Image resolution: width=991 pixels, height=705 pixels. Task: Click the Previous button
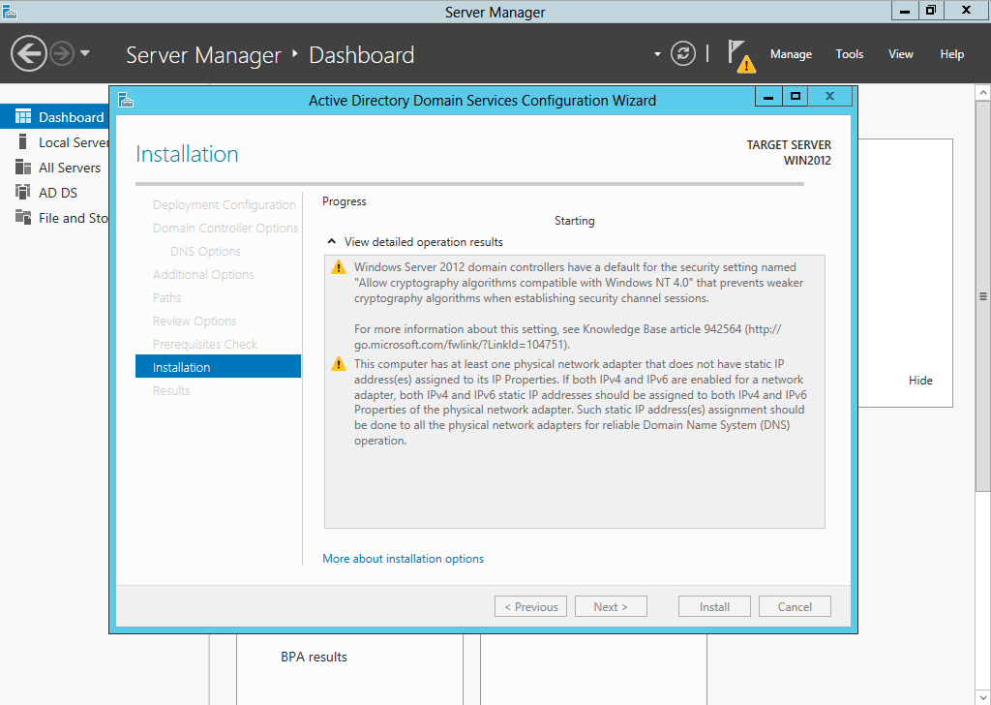[x=531, y=606]
